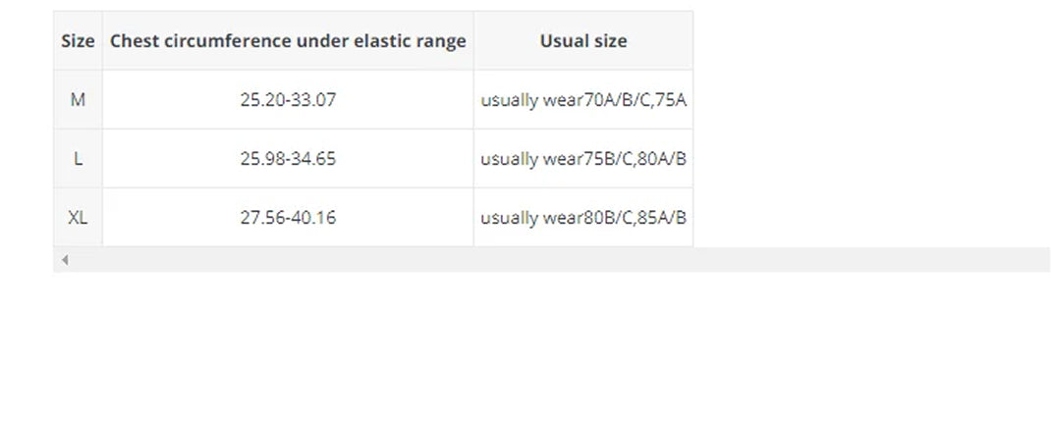This screenshot has height=426, width=1051.
Task: Click the 25.20-33.07 chest range cell
Action: pos(288,99)
